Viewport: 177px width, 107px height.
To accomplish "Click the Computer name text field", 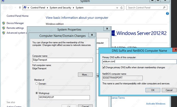I will coord(62,60).
